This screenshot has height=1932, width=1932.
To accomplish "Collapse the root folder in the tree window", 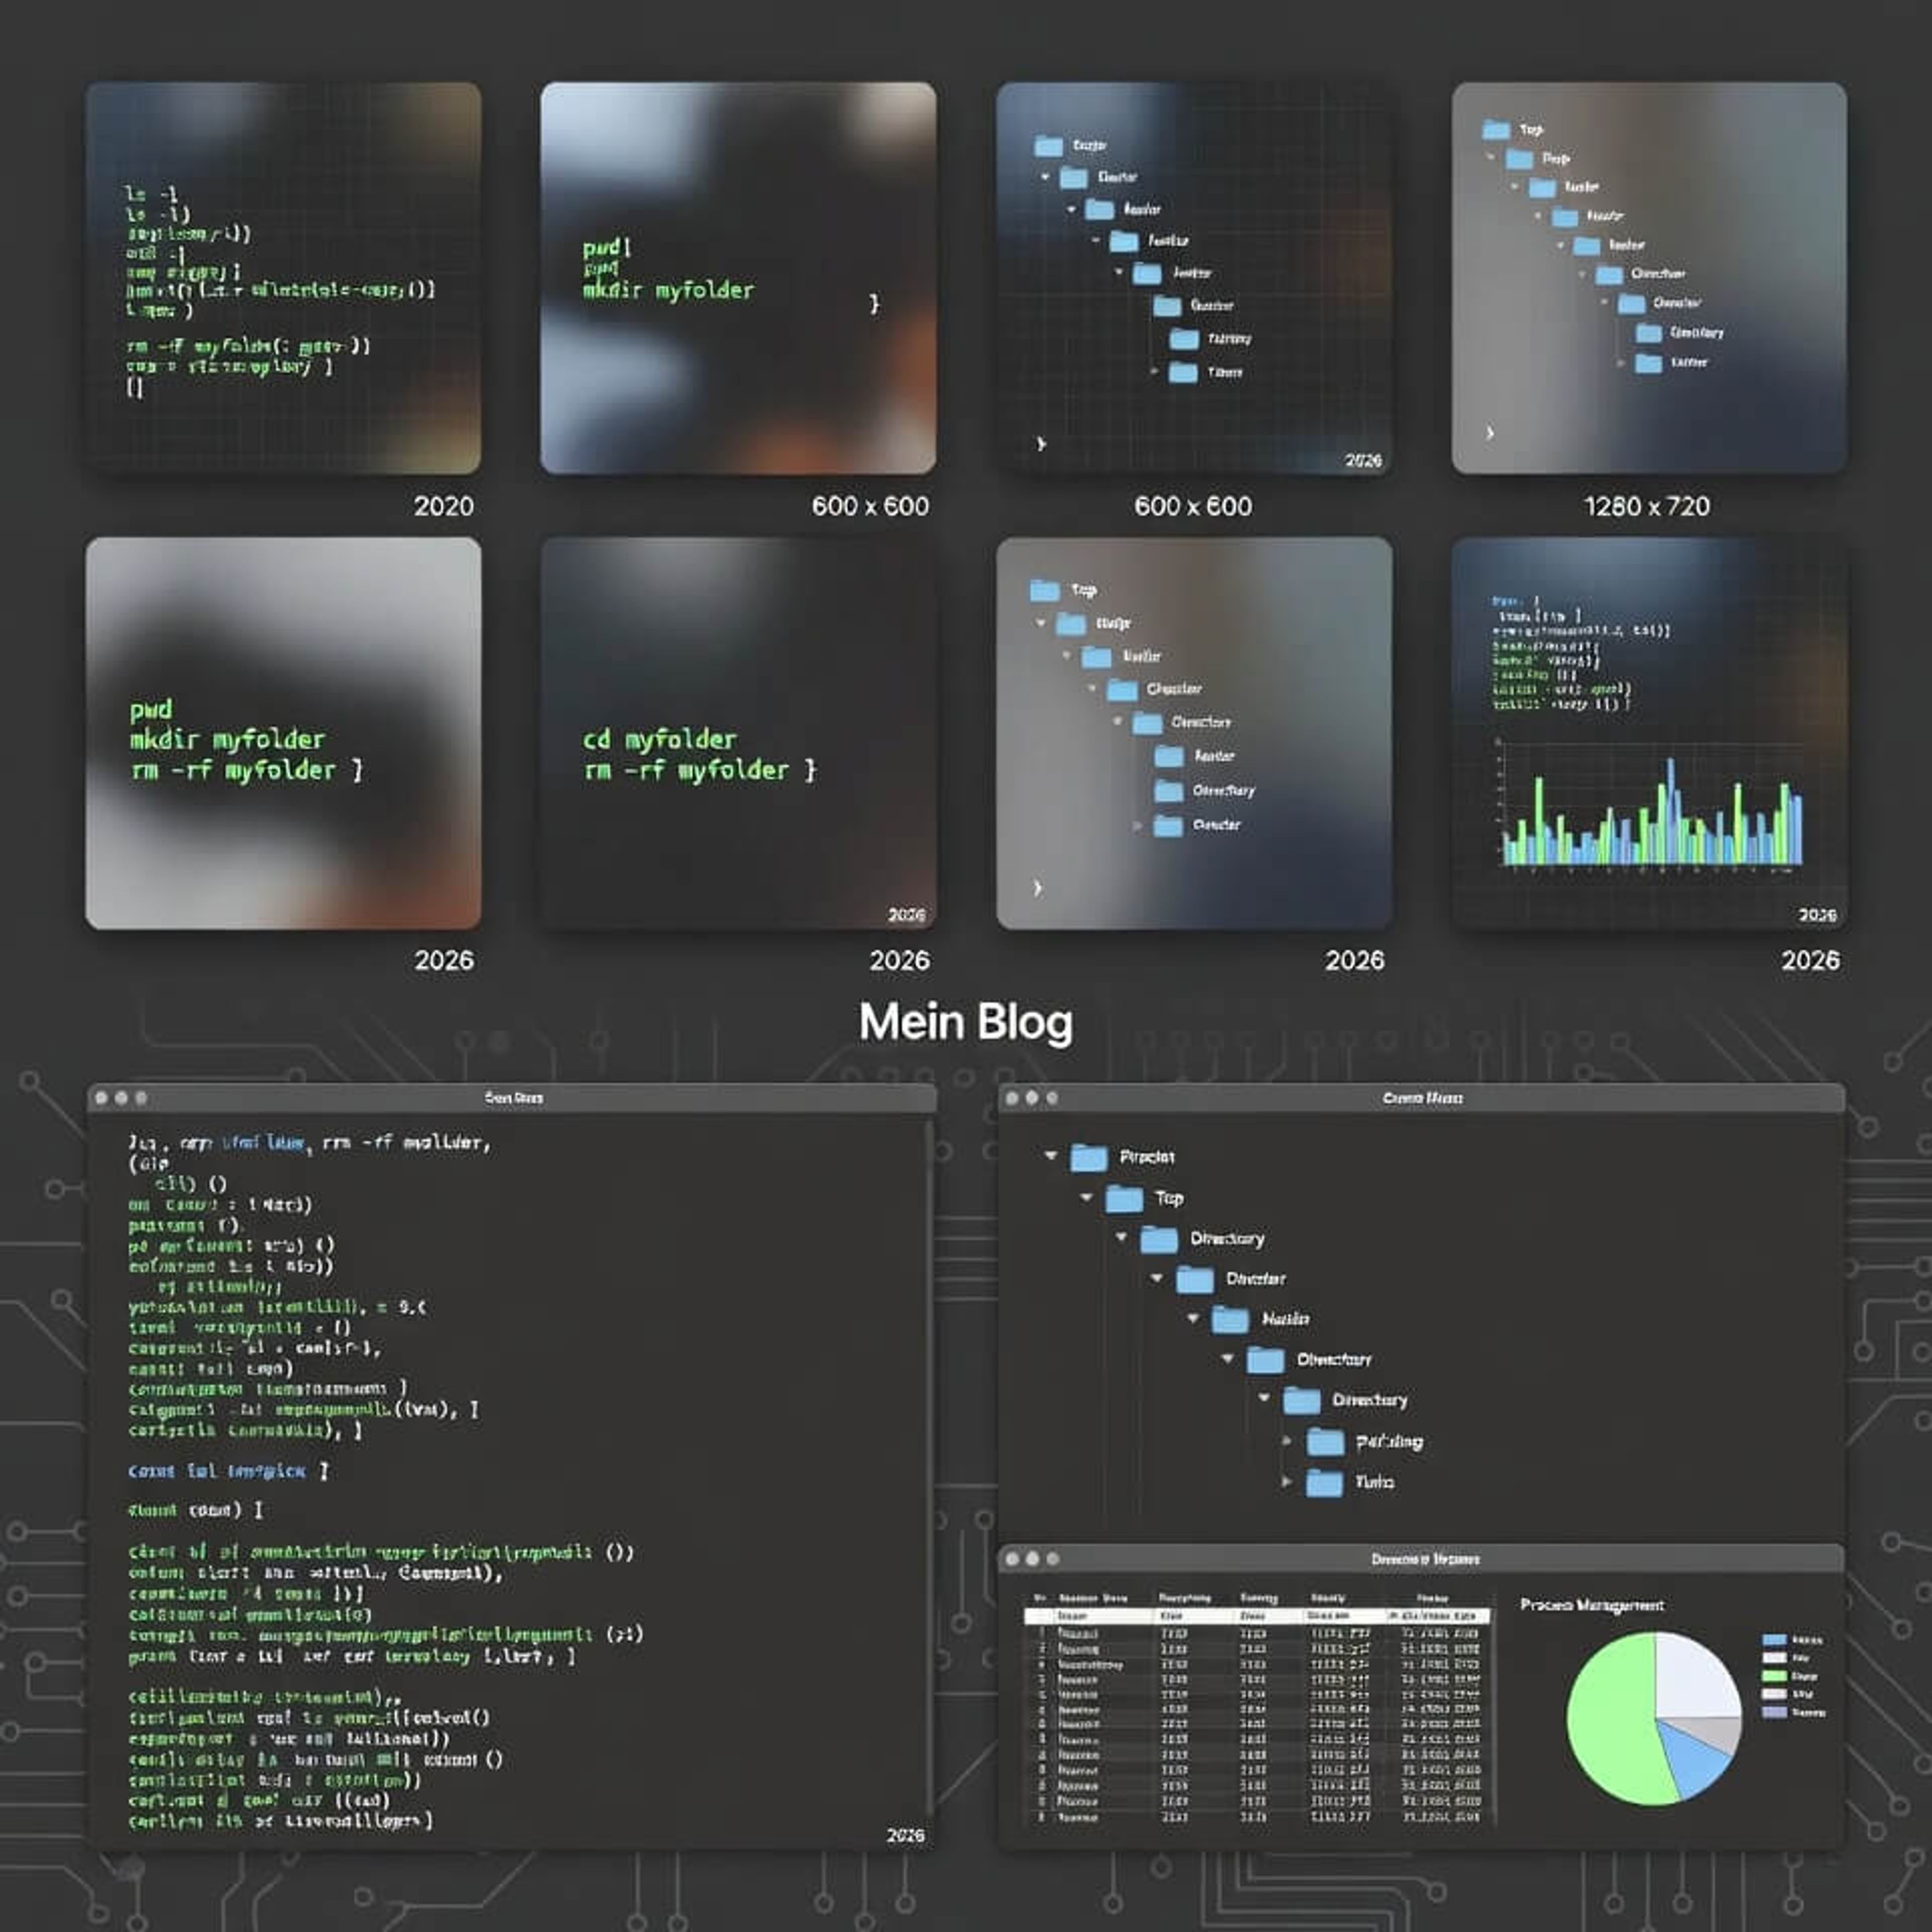I will click(x=1050, y=1156).
